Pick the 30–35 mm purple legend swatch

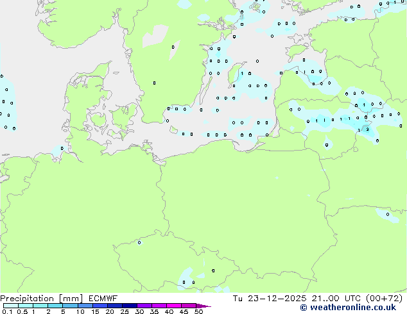[144, 306]
